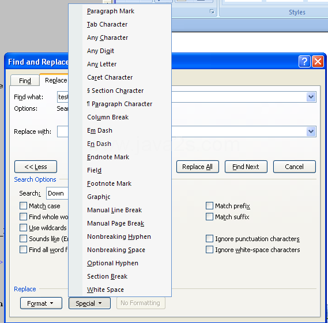
Task: Enable the Match case checkbox
Action: point(23,205)
